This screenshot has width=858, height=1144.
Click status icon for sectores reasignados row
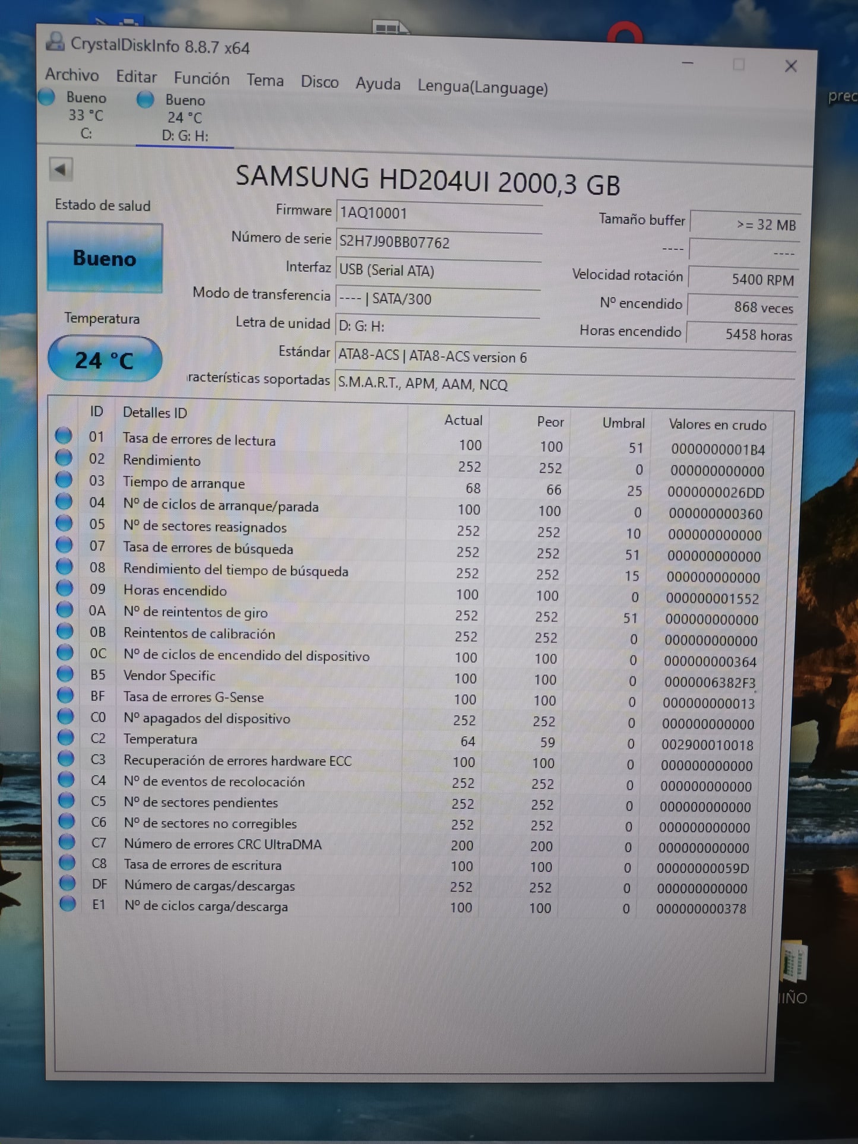point(64,523)
